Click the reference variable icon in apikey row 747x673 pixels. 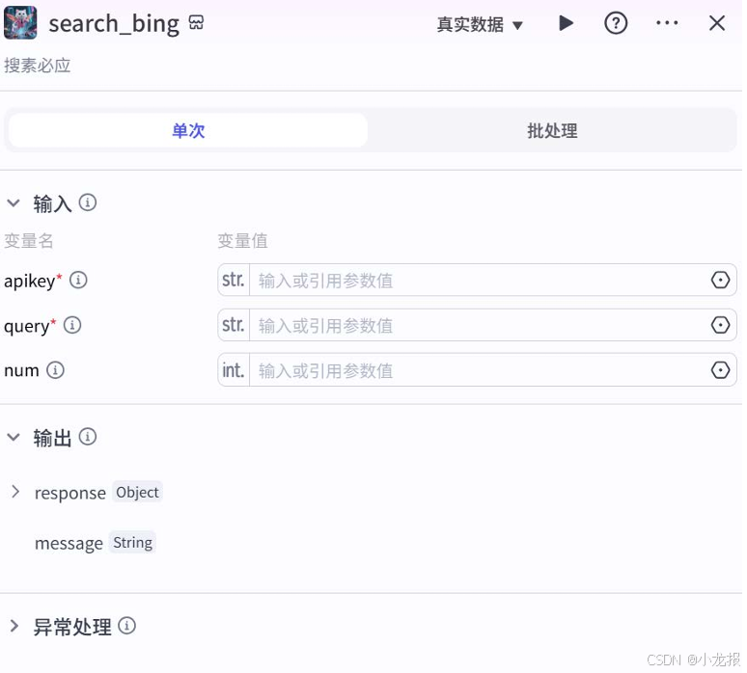click(720, 280)
